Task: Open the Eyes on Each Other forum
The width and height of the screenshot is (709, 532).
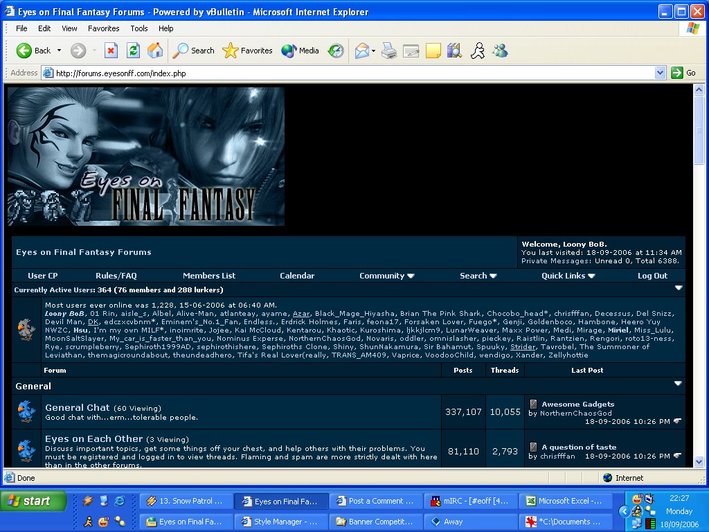Action: 93,438
